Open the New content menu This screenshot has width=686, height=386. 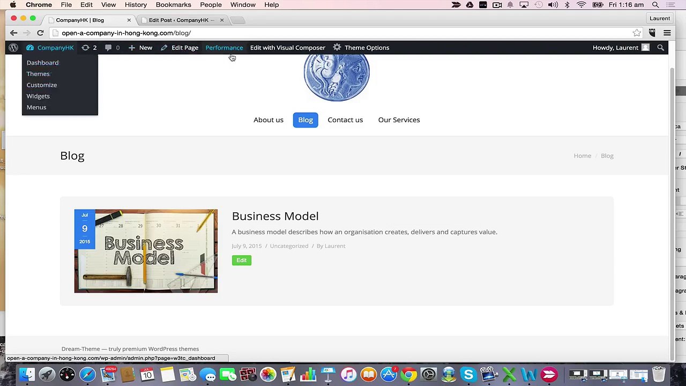(x=140, y=48)
